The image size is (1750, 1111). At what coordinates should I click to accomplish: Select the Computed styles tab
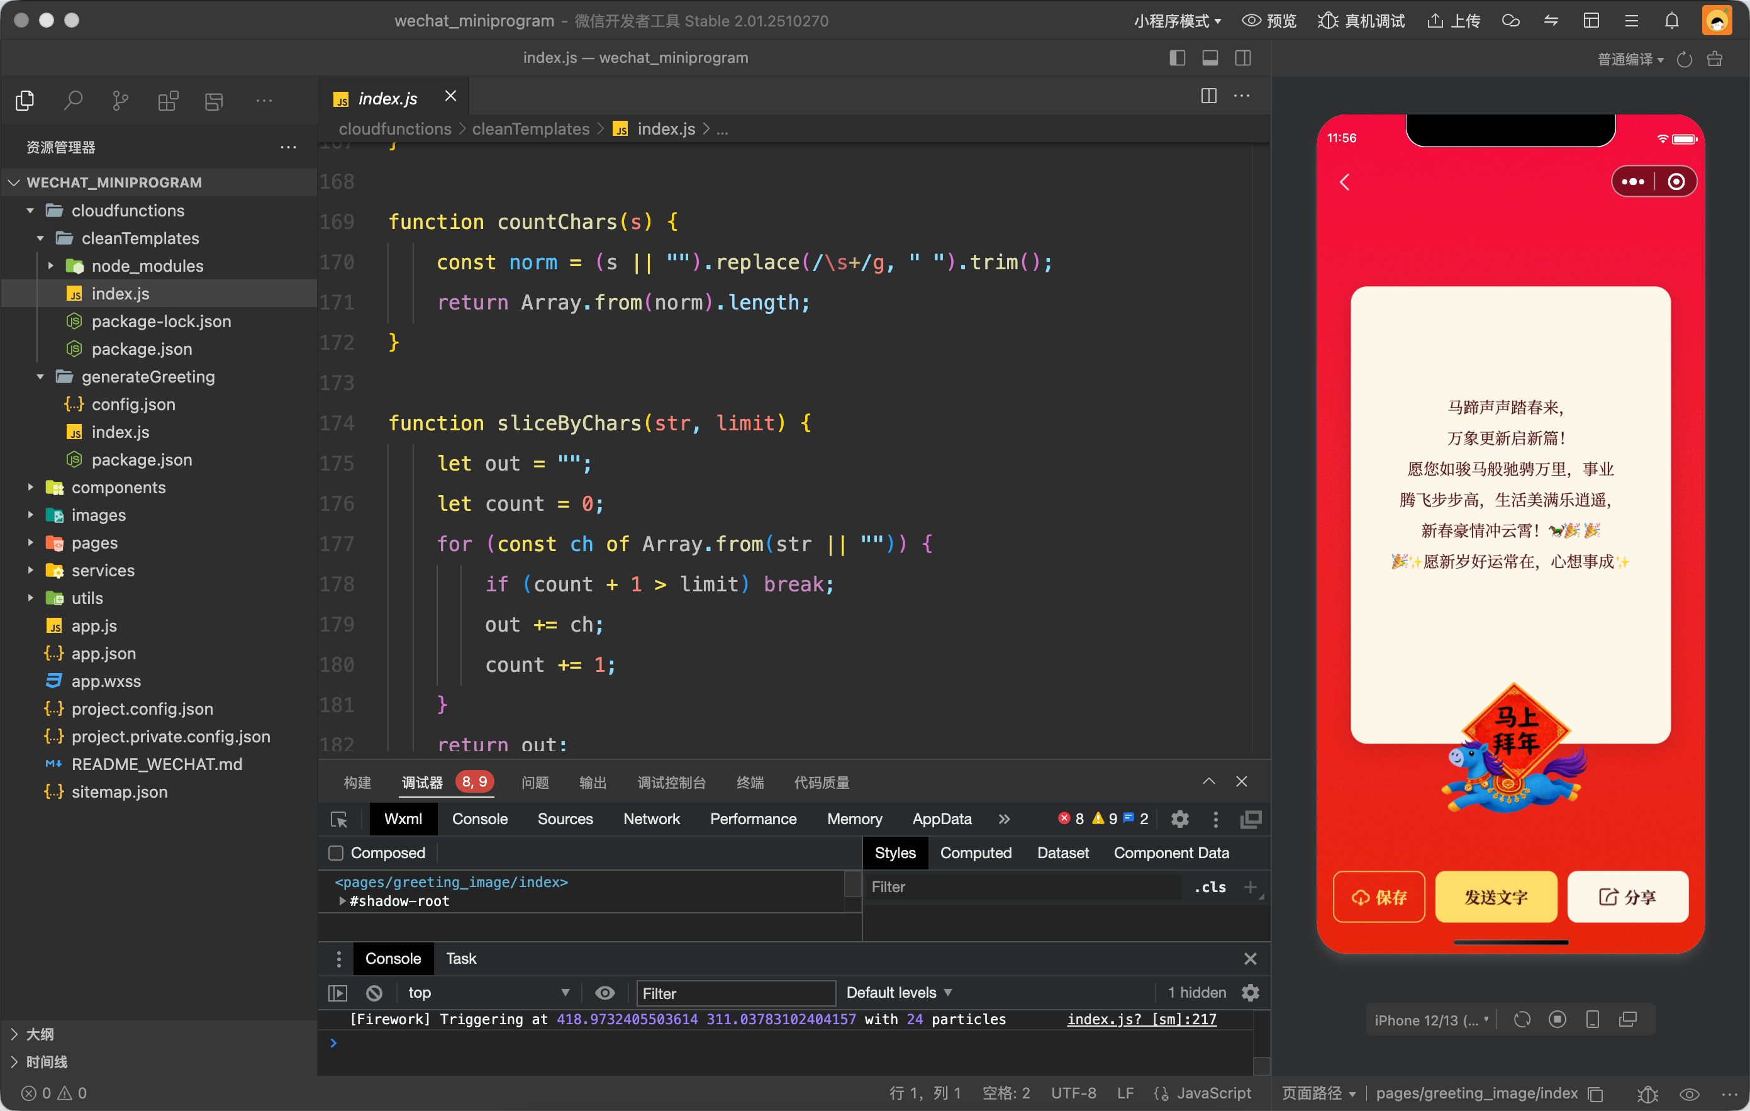coord(975,853)
